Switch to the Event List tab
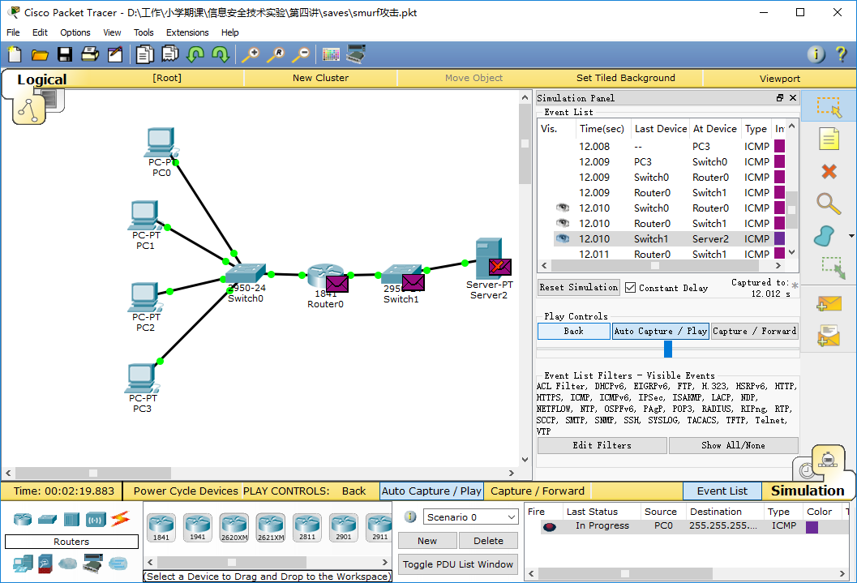This screenshot has height=583, width=857. [722, 491]
